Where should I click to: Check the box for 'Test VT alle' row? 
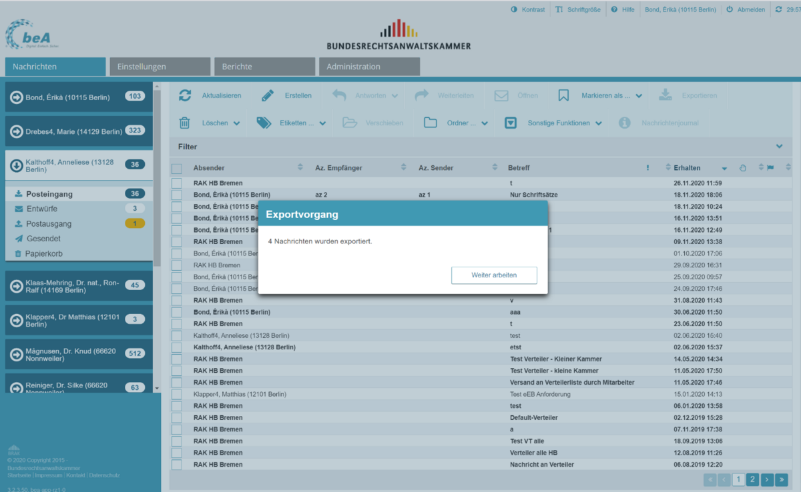pyautogui.click(x=176, y=441)
